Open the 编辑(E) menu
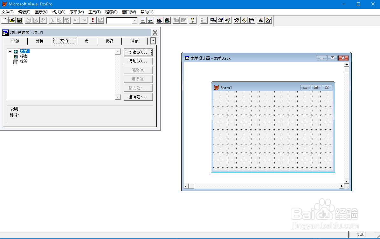This screenshot has height=239, width=380. click(x=24, y=12)
